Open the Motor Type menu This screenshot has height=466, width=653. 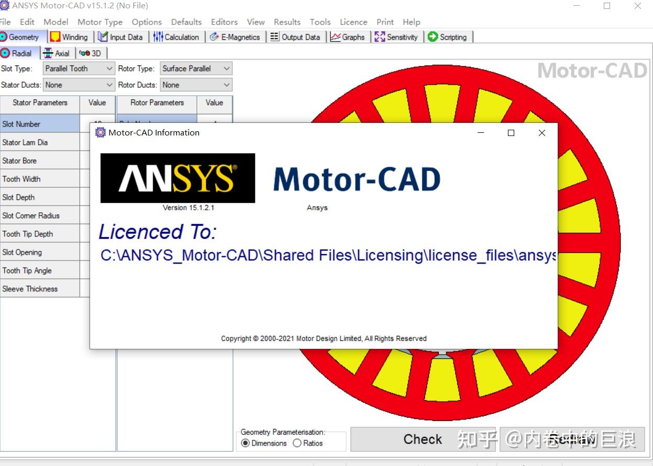(99, 22)
